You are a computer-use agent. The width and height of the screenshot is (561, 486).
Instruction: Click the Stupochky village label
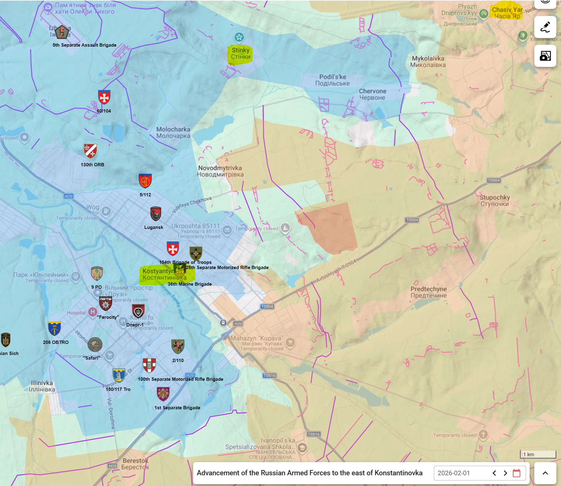495,201
